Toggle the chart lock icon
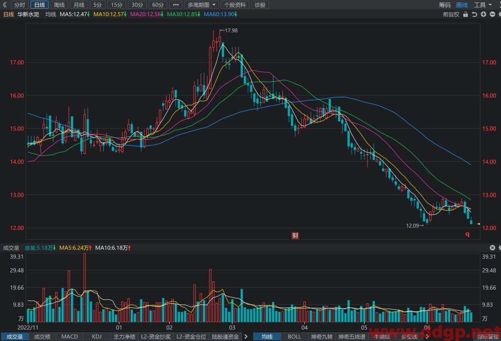The height and width of the screenshot is (341, 501). point(466,14)
